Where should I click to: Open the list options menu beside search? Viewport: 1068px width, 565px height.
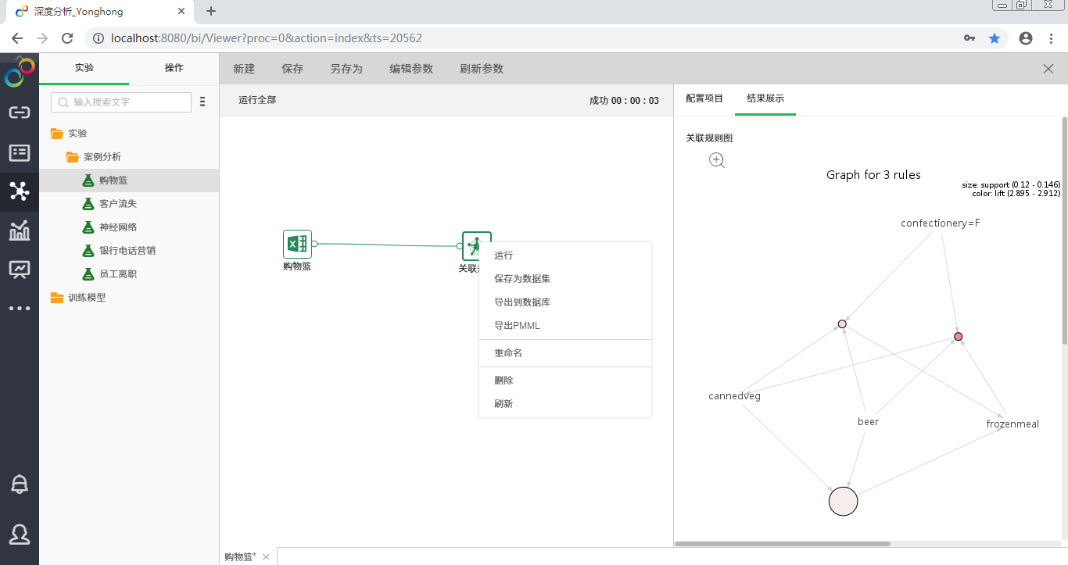[x=202, y=102]
